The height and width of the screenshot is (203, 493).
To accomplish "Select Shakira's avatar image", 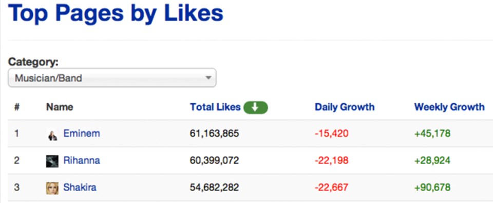I will (x=52, y=188).
